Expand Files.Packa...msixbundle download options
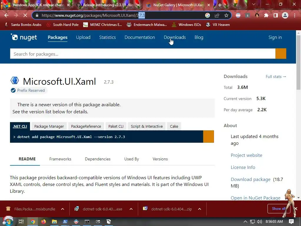The image size is (301, 226). tap(63, 209)
